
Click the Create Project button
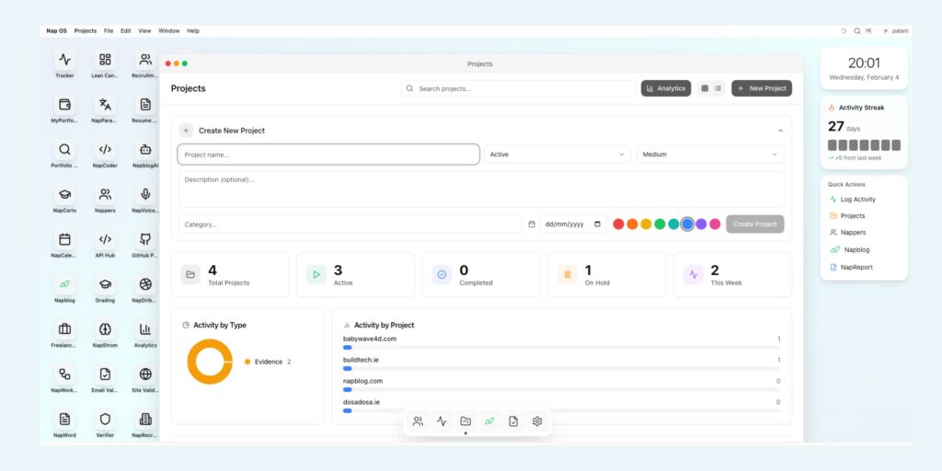coord(754,224)
